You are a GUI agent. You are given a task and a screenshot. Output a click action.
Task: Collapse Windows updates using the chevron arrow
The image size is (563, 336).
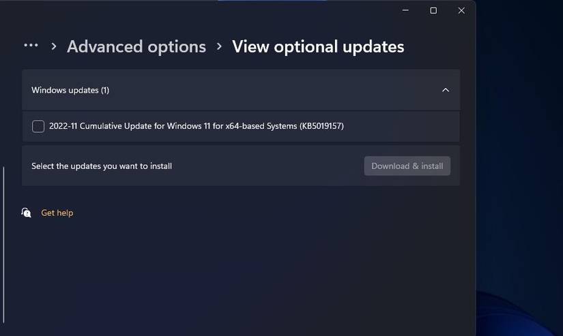tap(446, 90)
